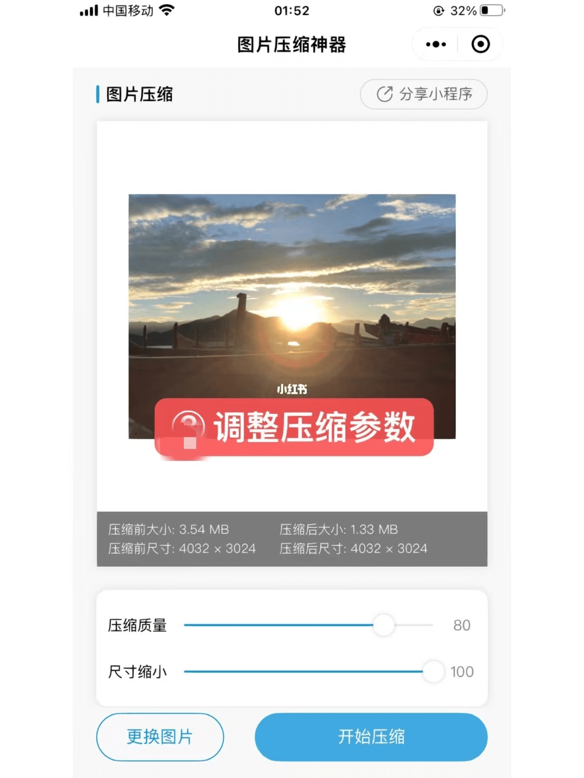Tap the cellular signal bars icon
584x778 pixels.
(89, 10)
